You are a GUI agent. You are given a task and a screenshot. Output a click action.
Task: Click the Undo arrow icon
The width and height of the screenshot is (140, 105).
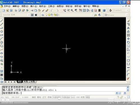pyautogui.click(x=52, y=10)
